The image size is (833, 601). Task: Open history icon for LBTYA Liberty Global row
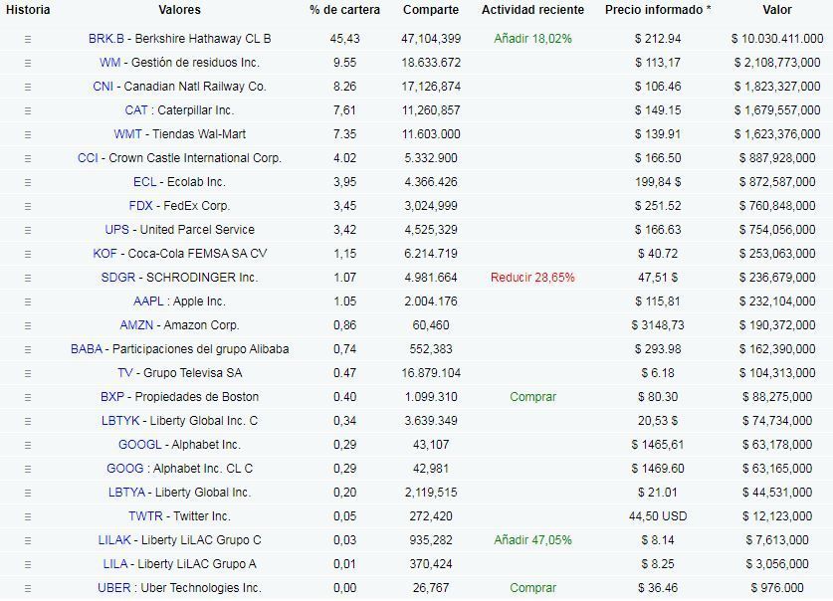coord(28,494)
